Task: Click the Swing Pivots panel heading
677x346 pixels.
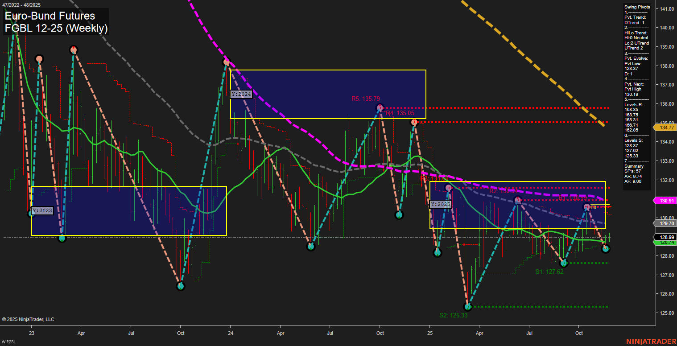Action: 637,7
